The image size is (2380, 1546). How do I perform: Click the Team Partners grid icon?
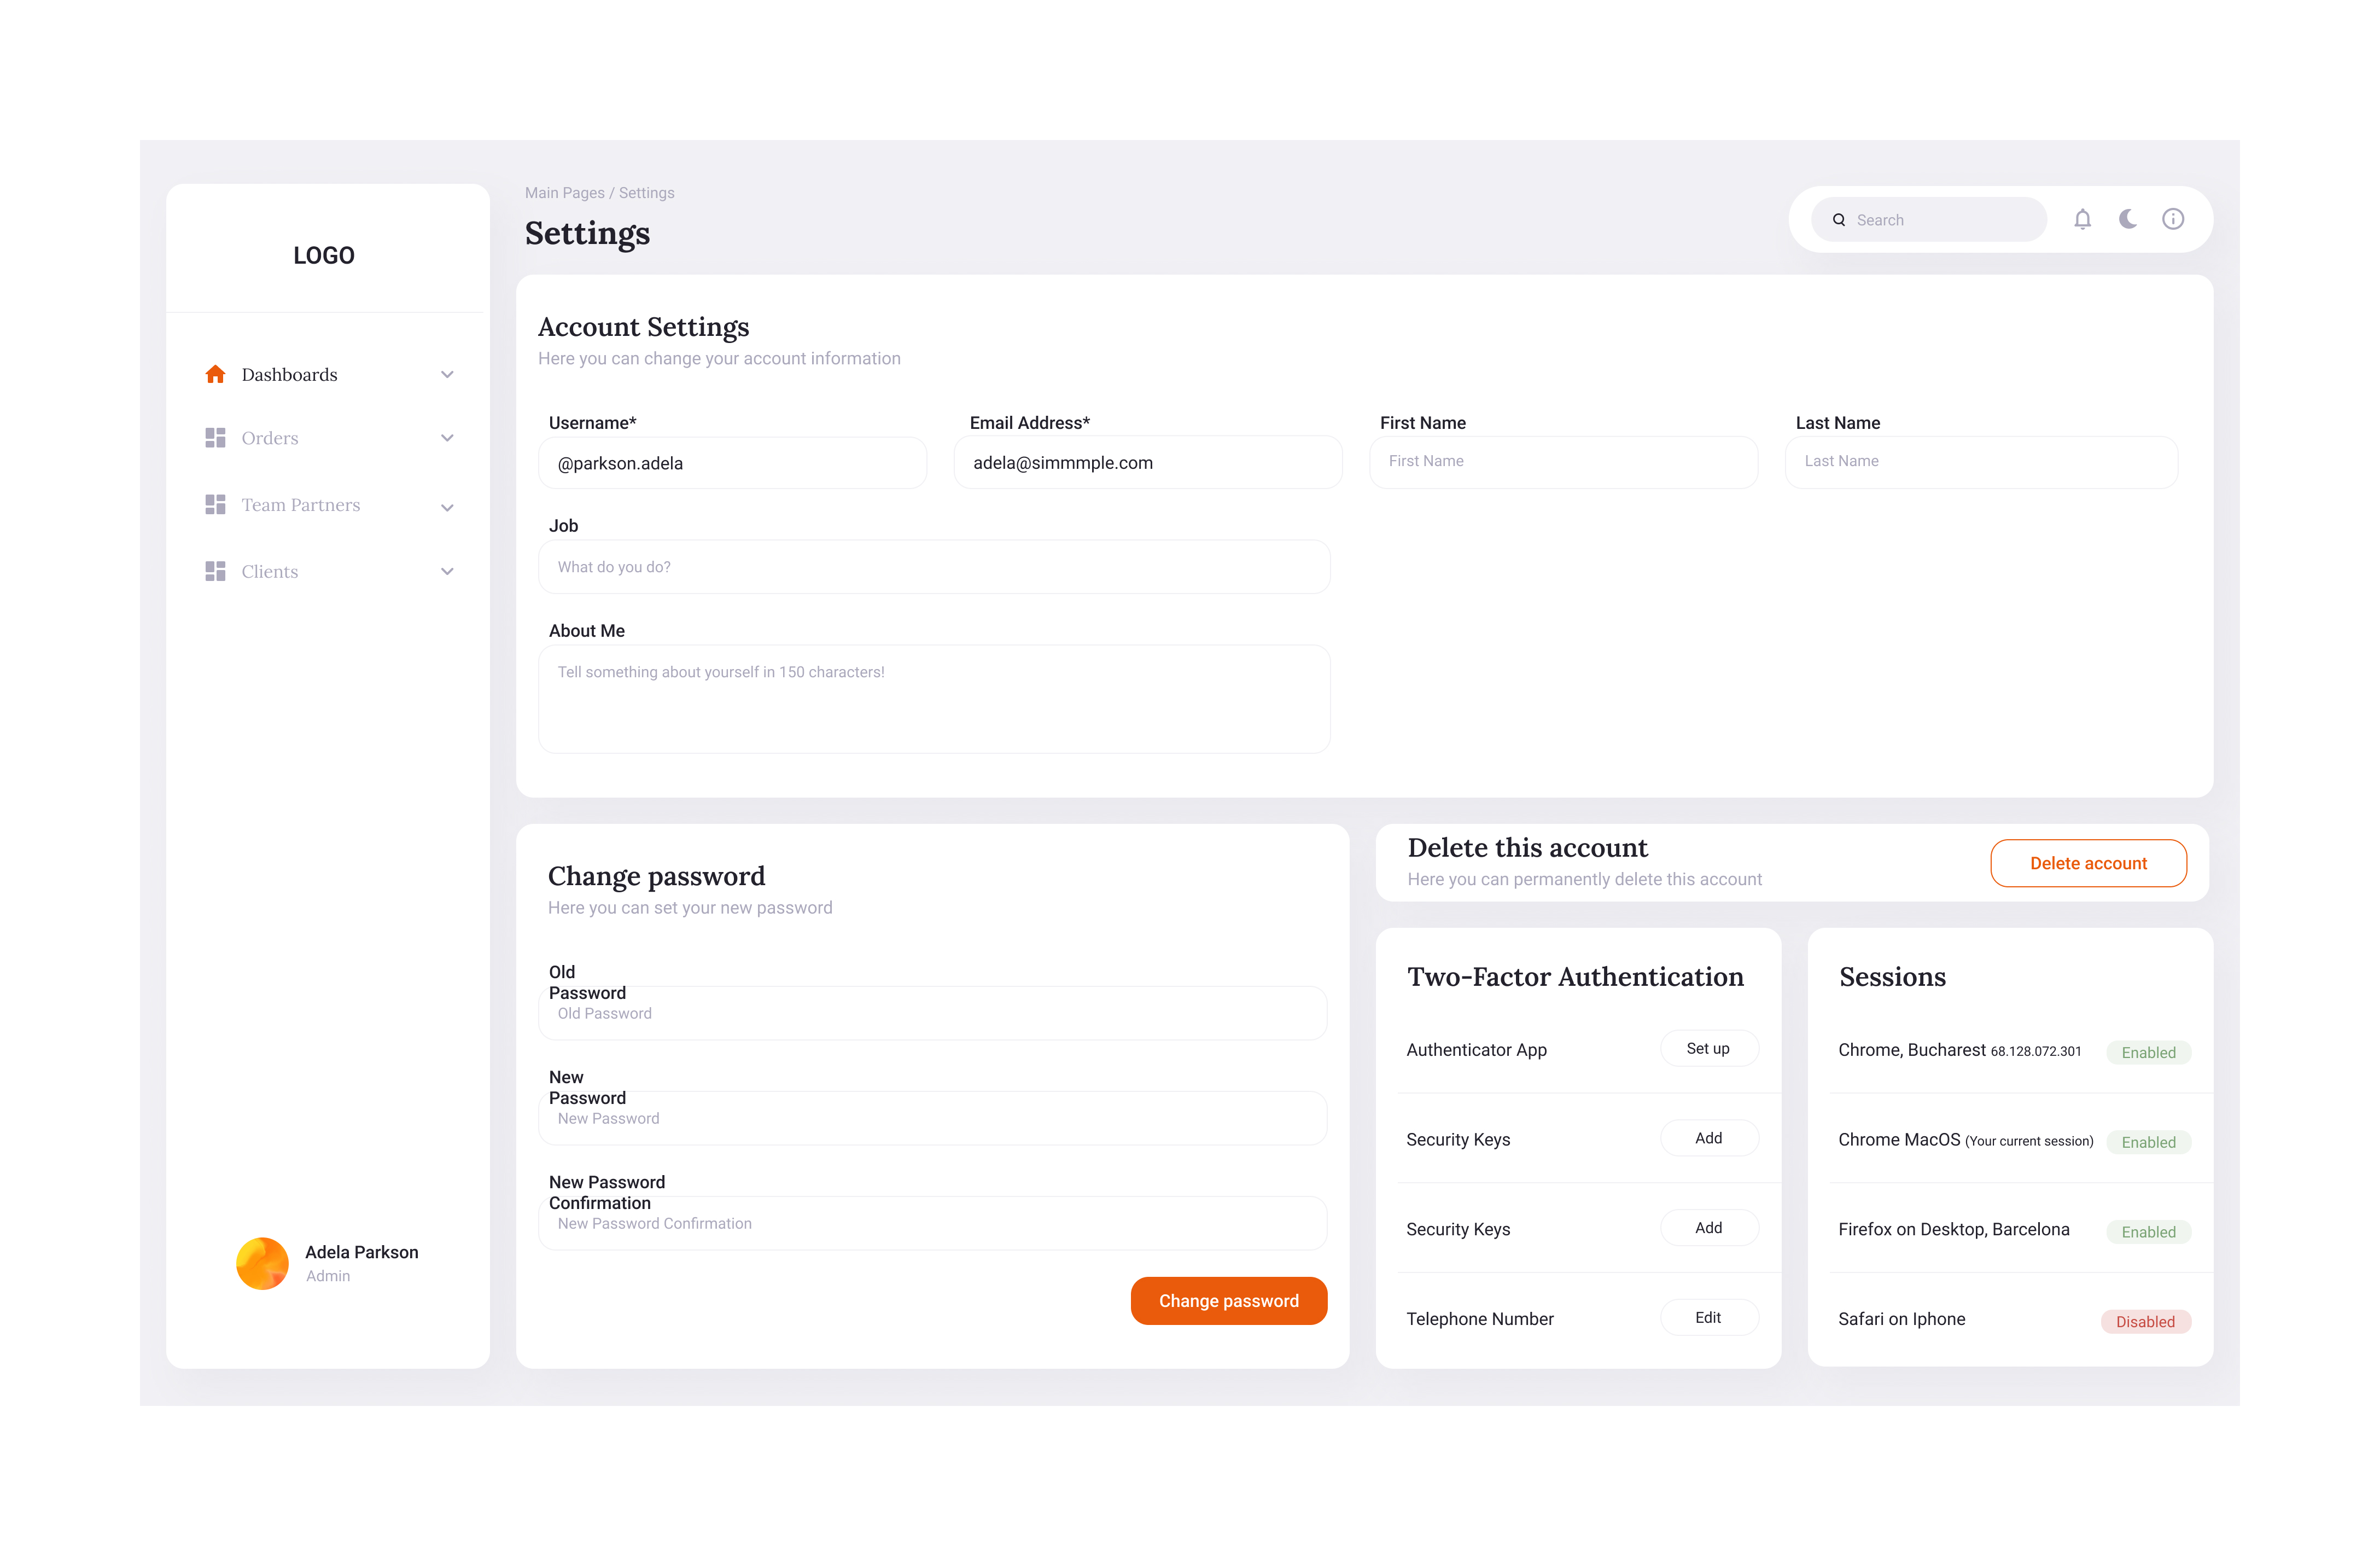(x=215, y=505)
